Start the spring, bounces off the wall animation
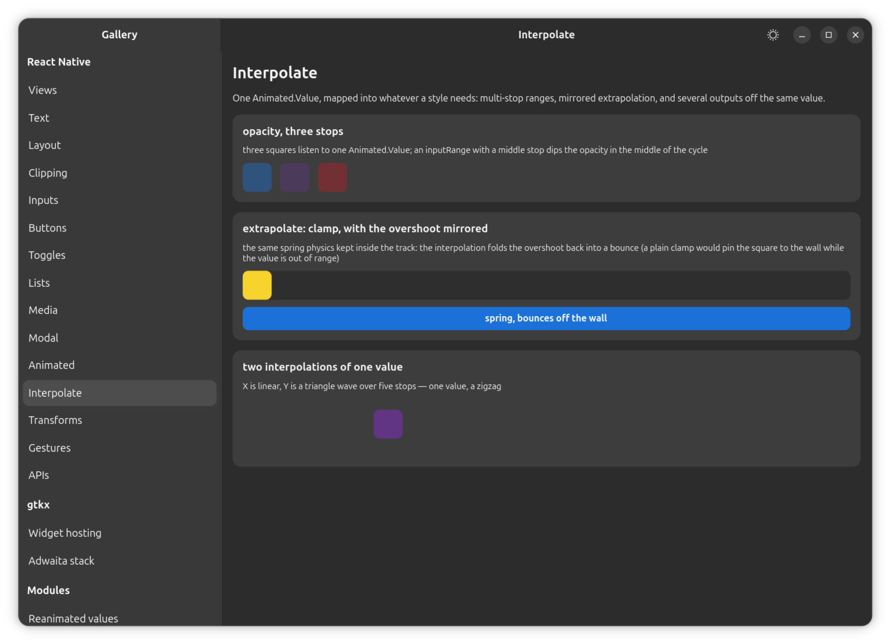 point(546,318)
